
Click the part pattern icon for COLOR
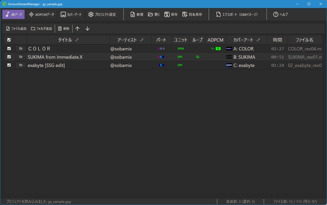[161, 49]
